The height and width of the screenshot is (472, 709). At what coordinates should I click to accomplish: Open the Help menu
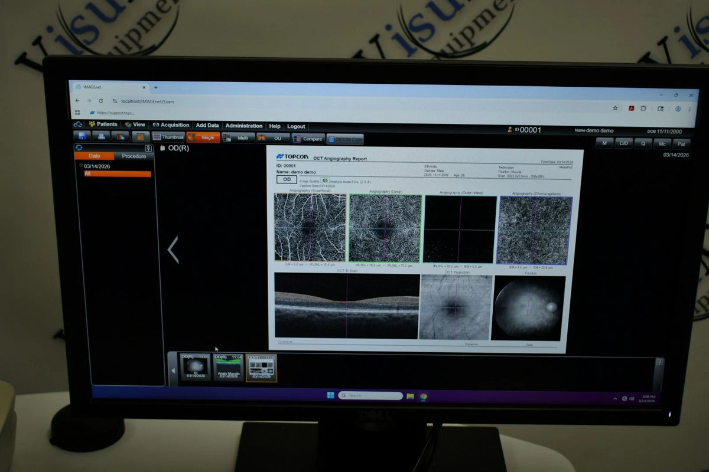[x=275, y=126]
